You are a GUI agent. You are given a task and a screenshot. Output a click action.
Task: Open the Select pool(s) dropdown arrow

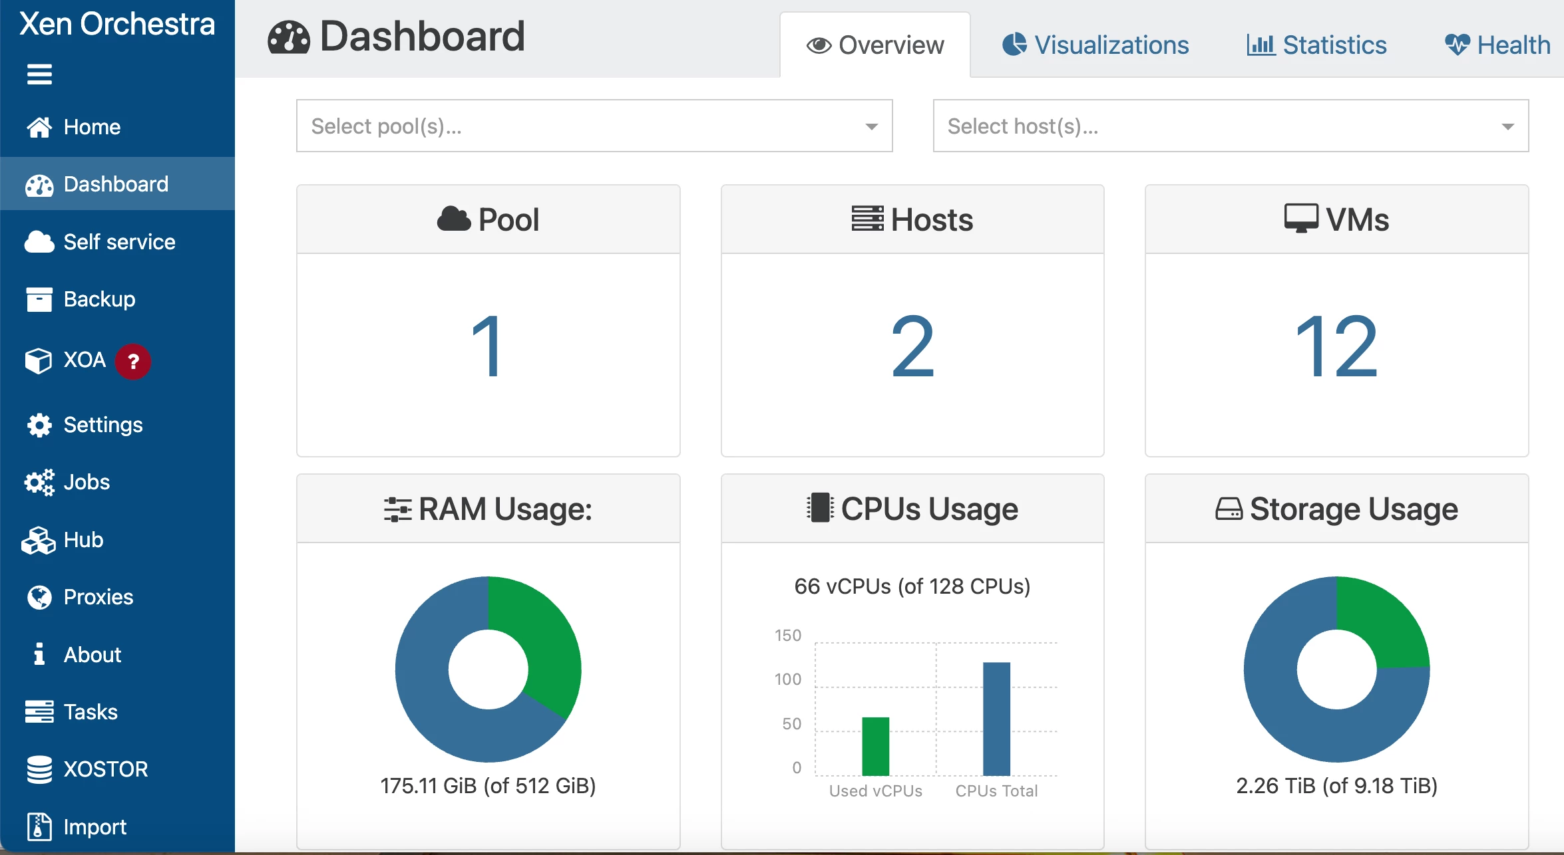tap(871, 126)
